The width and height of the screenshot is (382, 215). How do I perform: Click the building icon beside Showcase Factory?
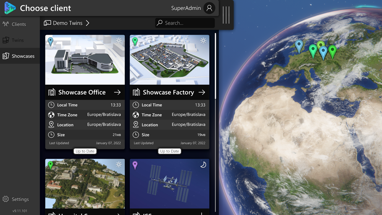[x=136, y=92]
